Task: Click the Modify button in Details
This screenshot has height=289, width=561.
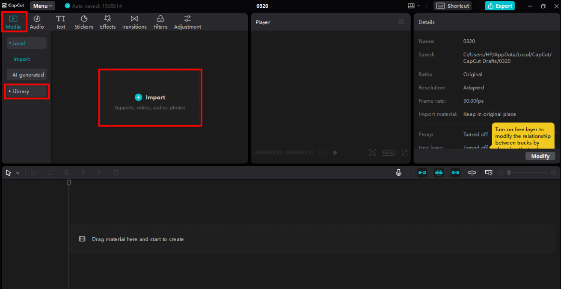Action: pos(540,156)
